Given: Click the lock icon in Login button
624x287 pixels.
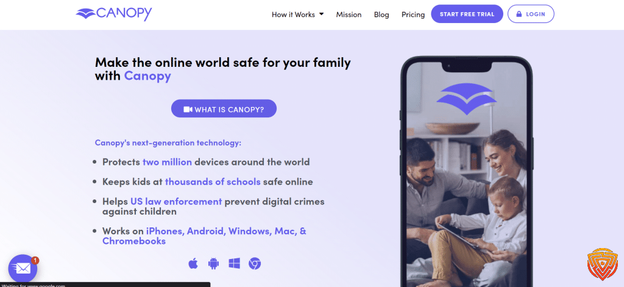Looking at the screenshot, I should pyautogui.click(x=519, y=15).
